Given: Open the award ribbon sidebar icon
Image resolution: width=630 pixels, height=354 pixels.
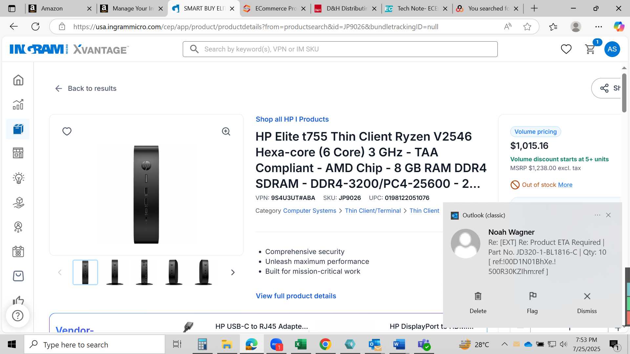Looking at the screenshot, I should coord(18,227).
